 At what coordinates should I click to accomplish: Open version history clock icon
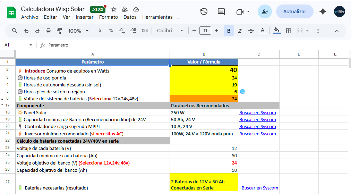[x=204, y=11]
